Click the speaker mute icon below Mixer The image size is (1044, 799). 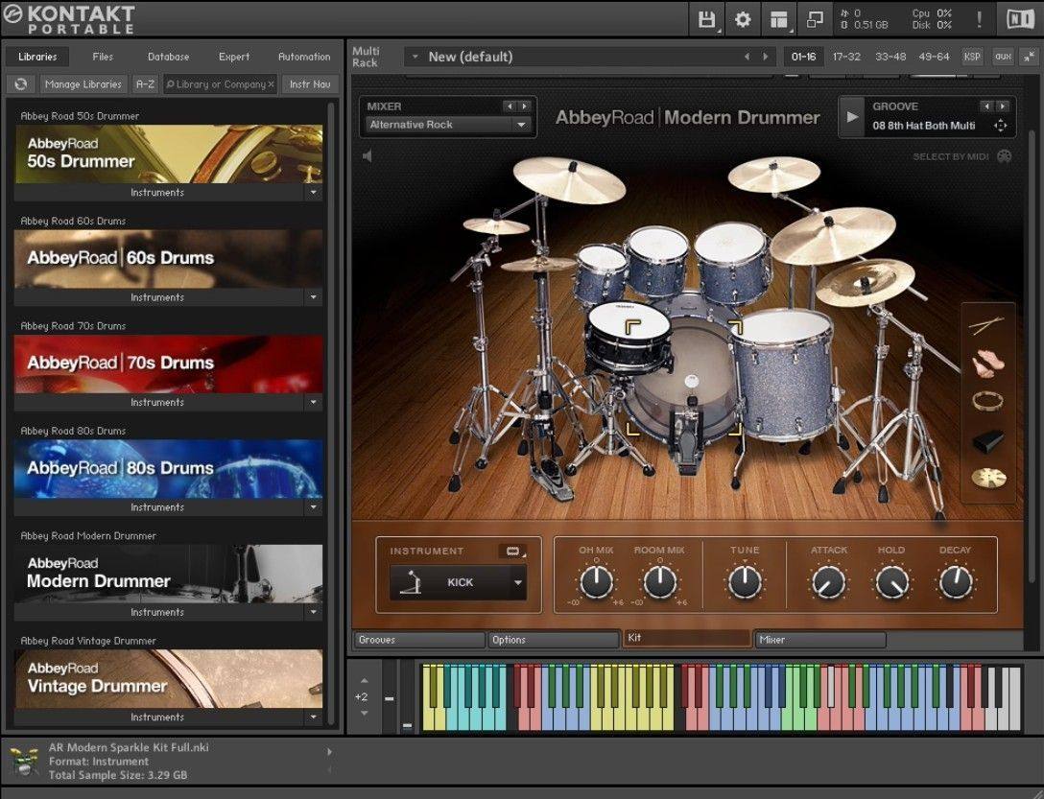(x=367, y=155)
